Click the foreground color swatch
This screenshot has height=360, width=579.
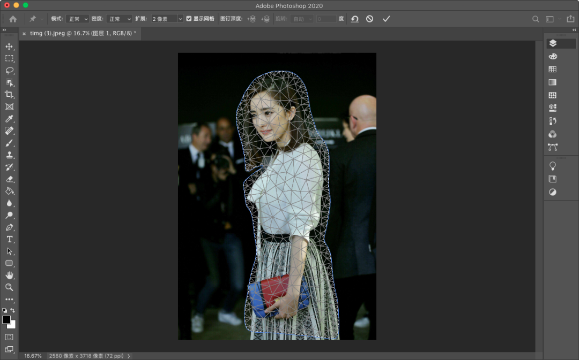click(x=6, y=319)
